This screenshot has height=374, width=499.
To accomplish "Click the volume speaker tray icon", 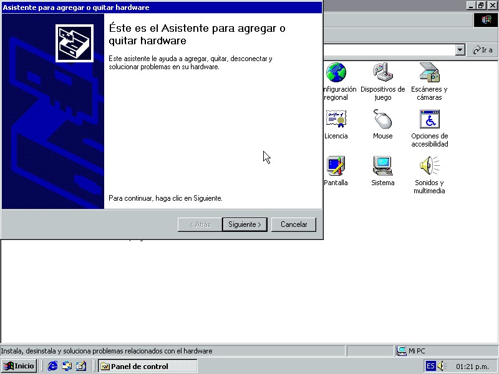I will 442,366.
